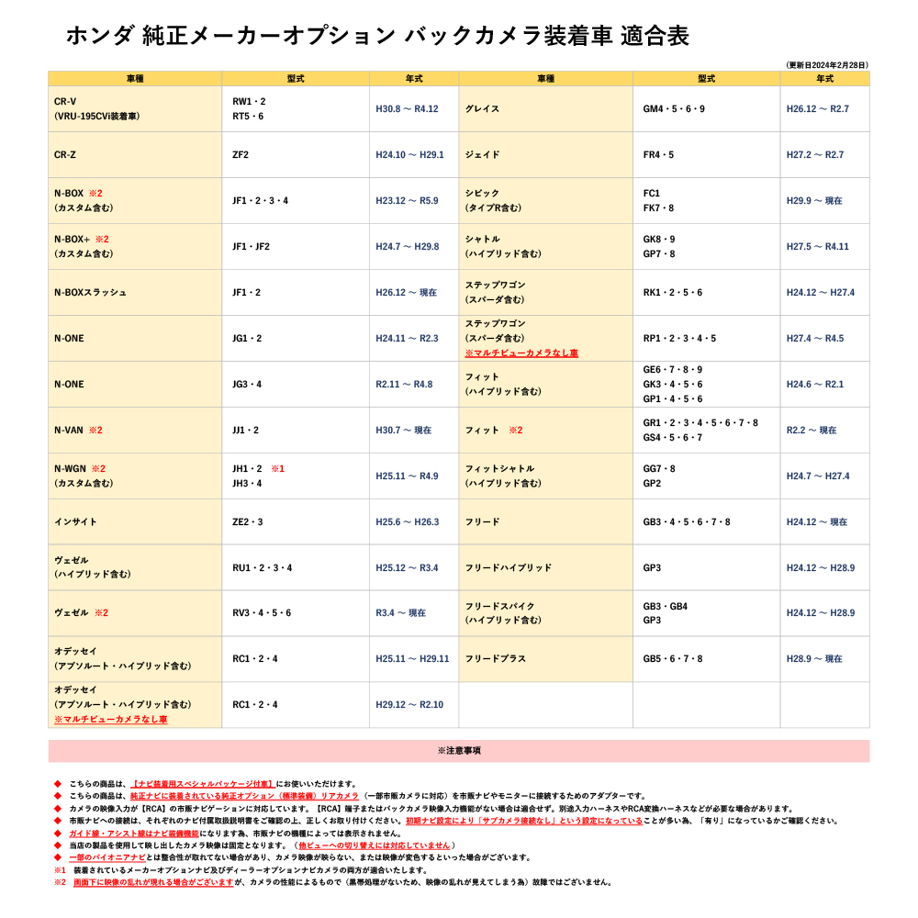Image resolution: width=918 pixels, height=918 pixels.
Task: Click the GB5・6・7・8 model cell
Action: pyautogui.click(x=707, y=659)
